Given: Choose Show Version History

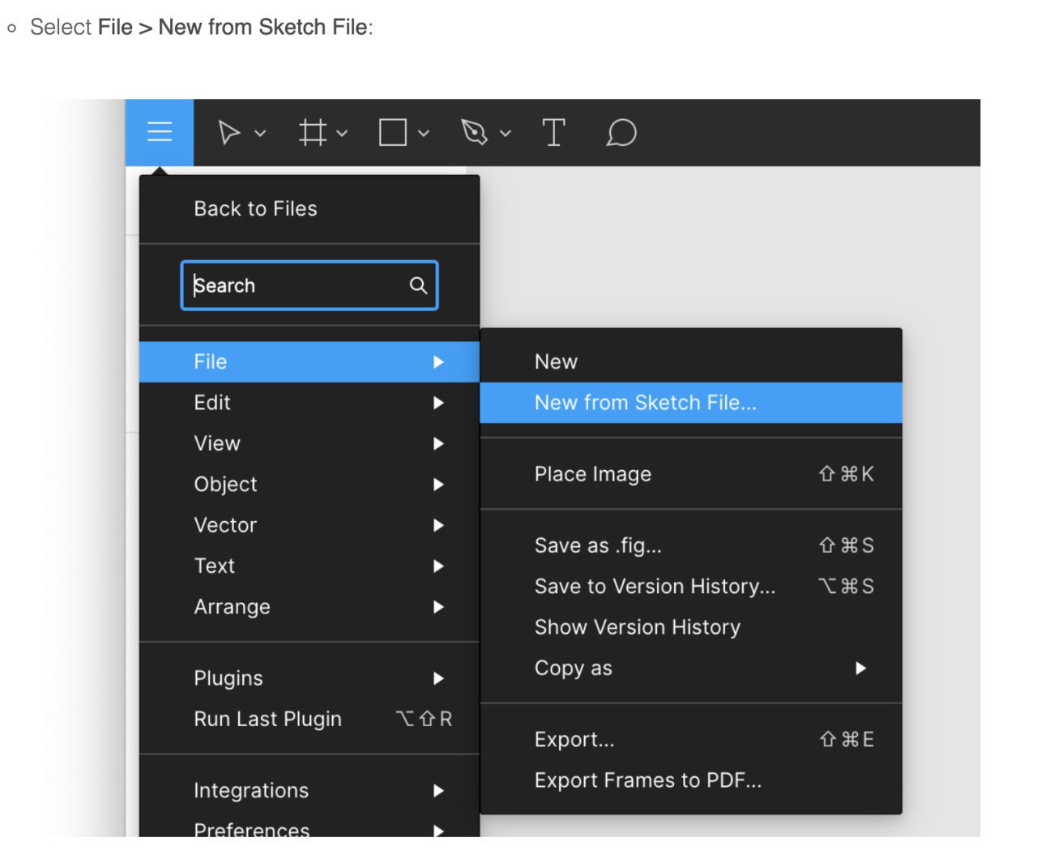Looking at the screenshot, I should pyautogui.click(x=691, y=627).
